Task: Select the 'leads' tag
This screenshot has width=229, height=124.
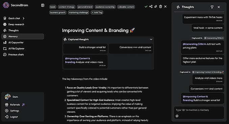Action: coord(53,7)
